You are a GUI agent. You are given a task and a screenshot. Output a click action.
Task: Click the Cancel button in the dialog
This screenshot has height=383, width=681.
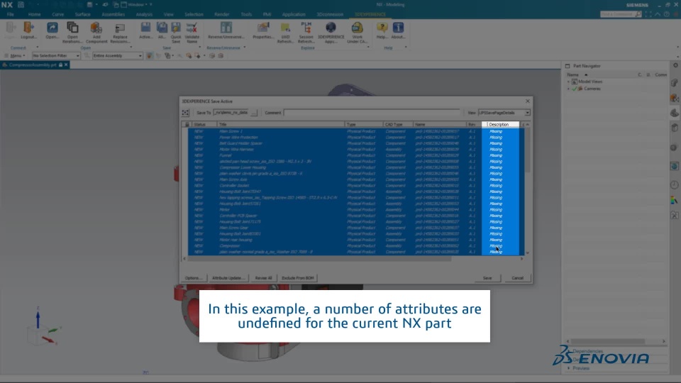[x=517, y=278]
